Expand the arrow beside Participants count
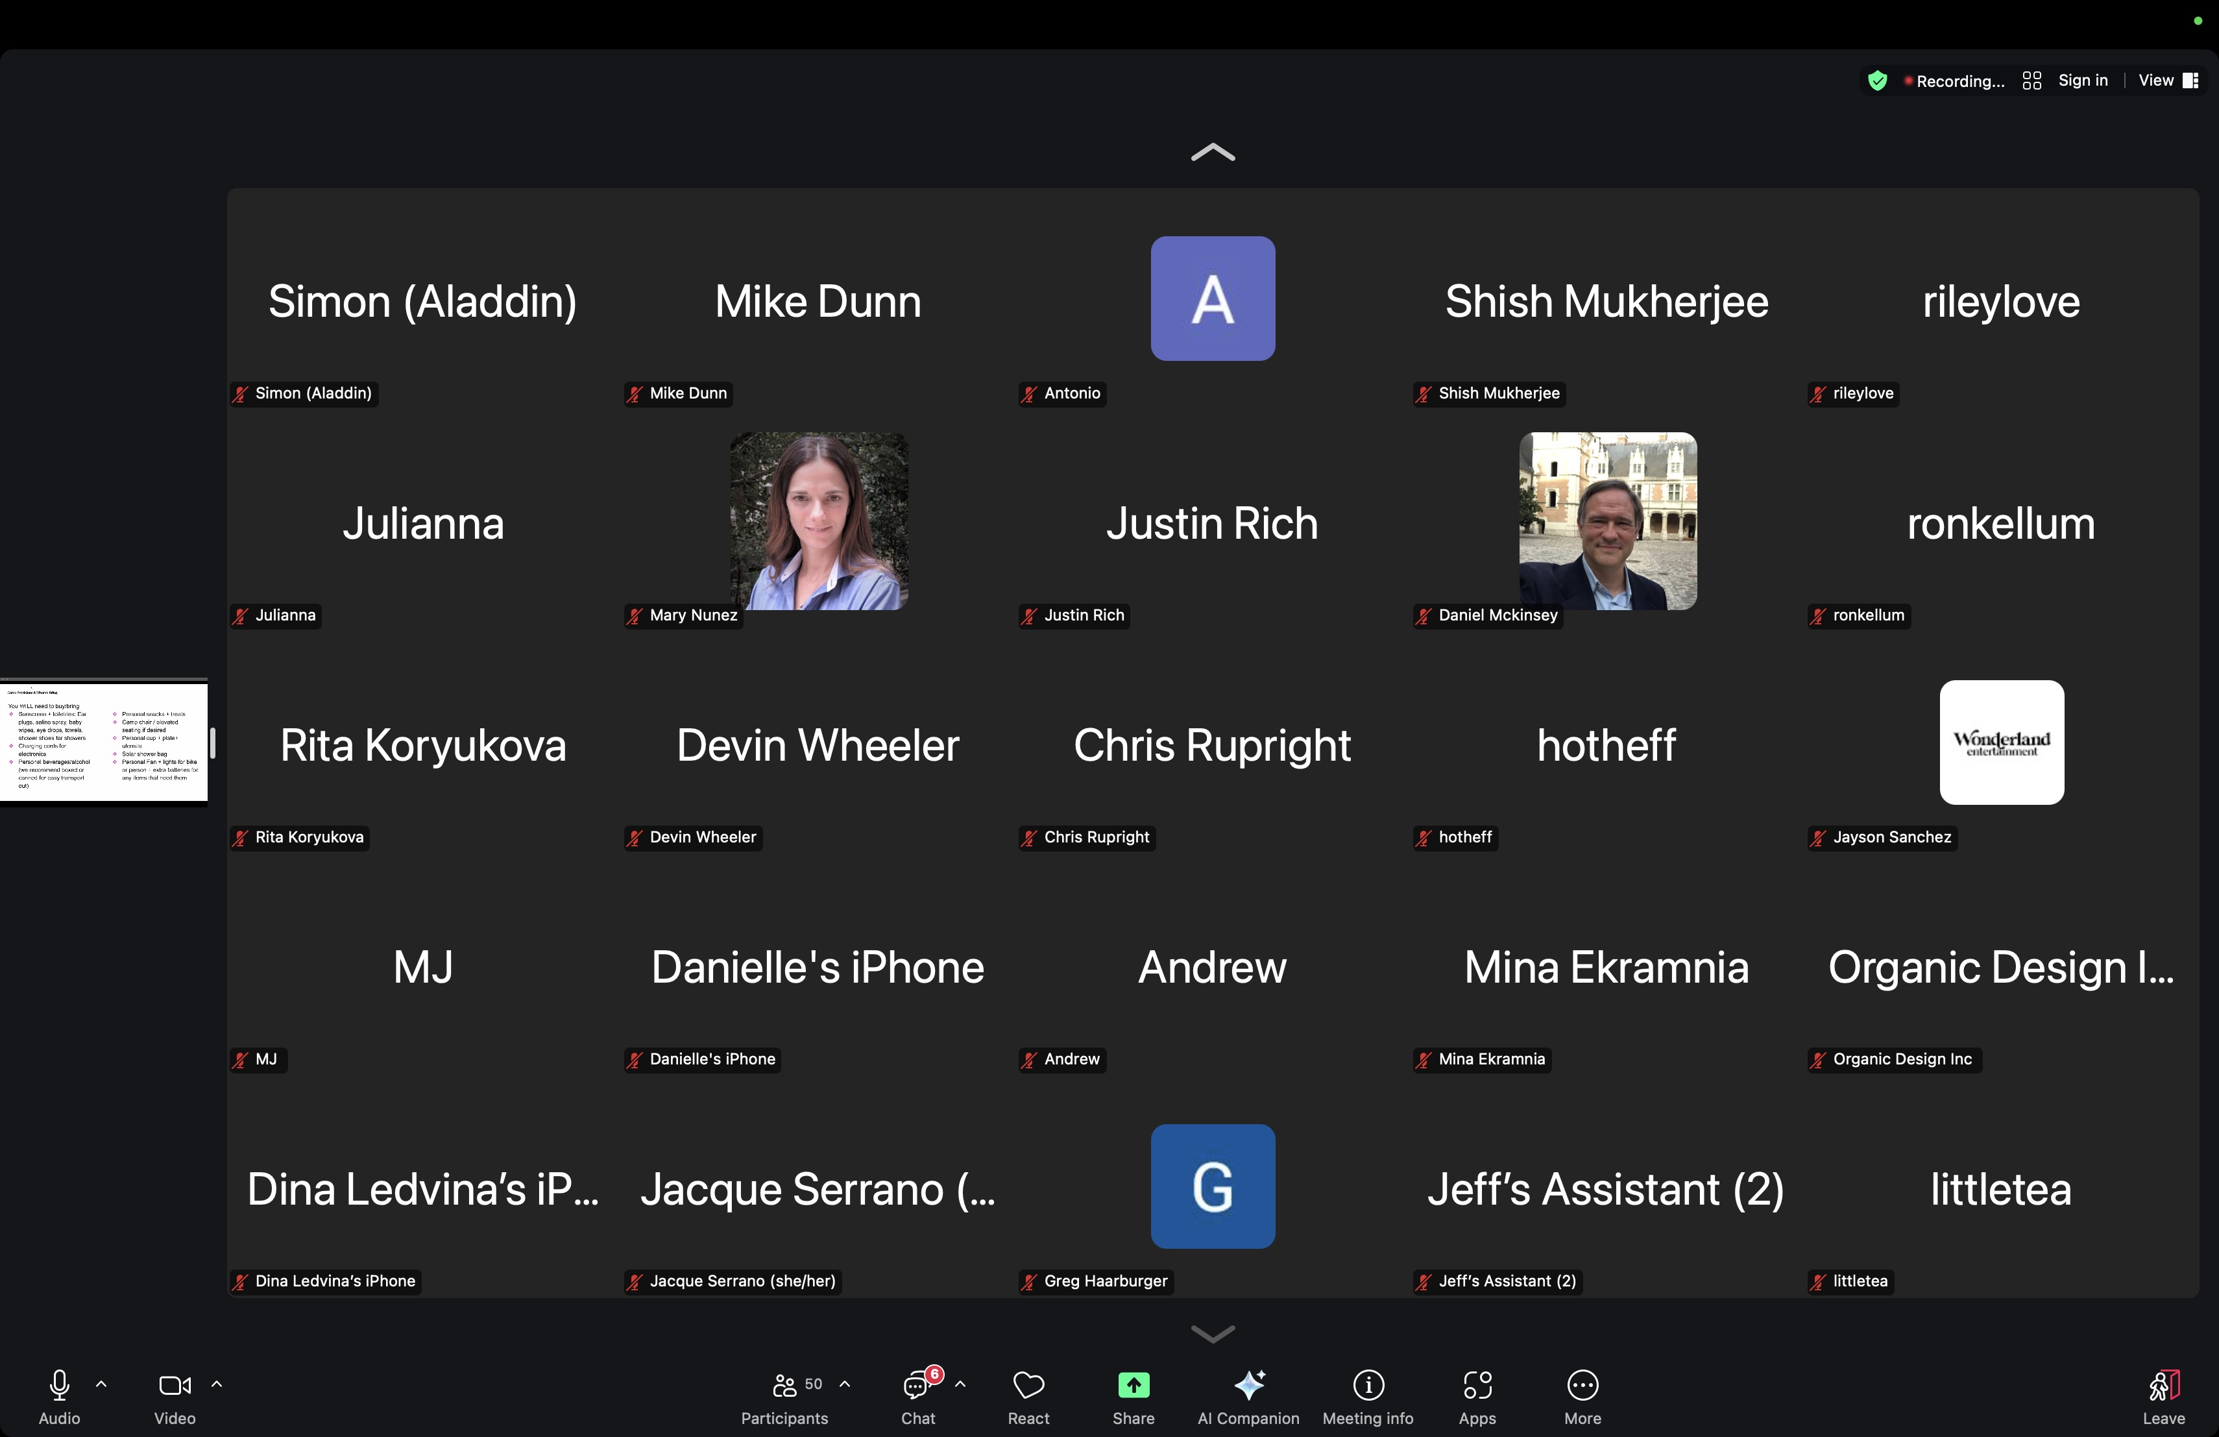Screen dimensions: 2219x1437 pyautogui.click(x=845, y=1384)
